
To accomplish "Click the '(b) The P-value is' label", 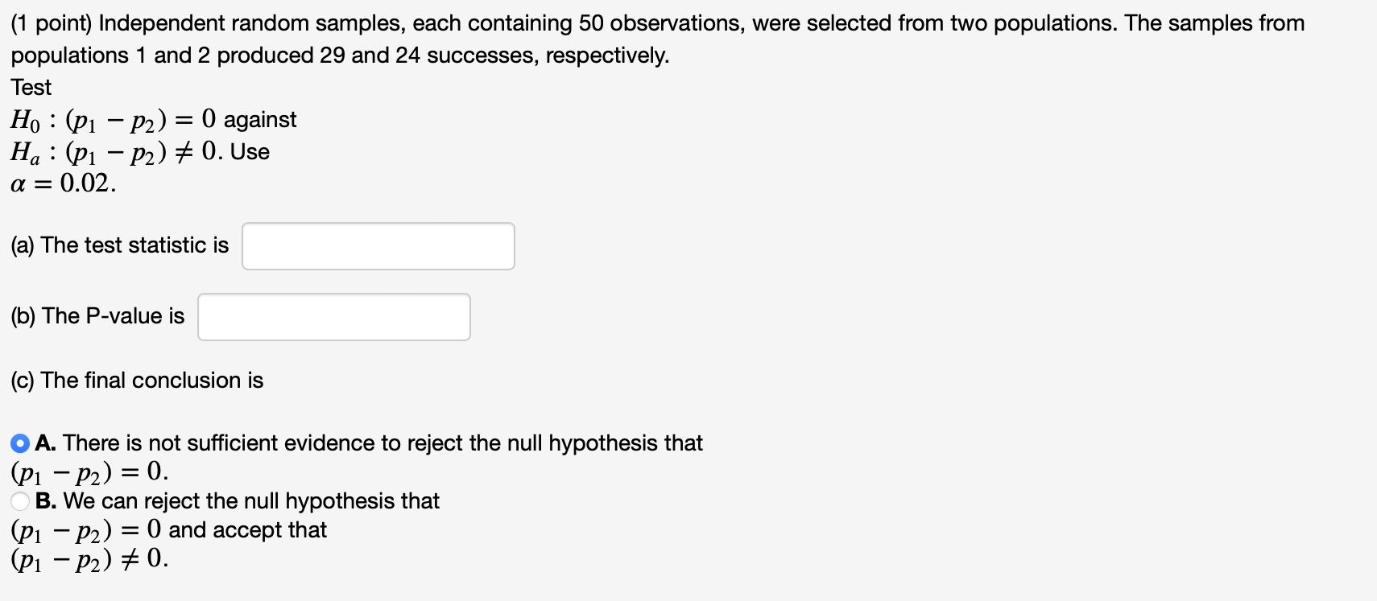I will click(x=97, y=316).
